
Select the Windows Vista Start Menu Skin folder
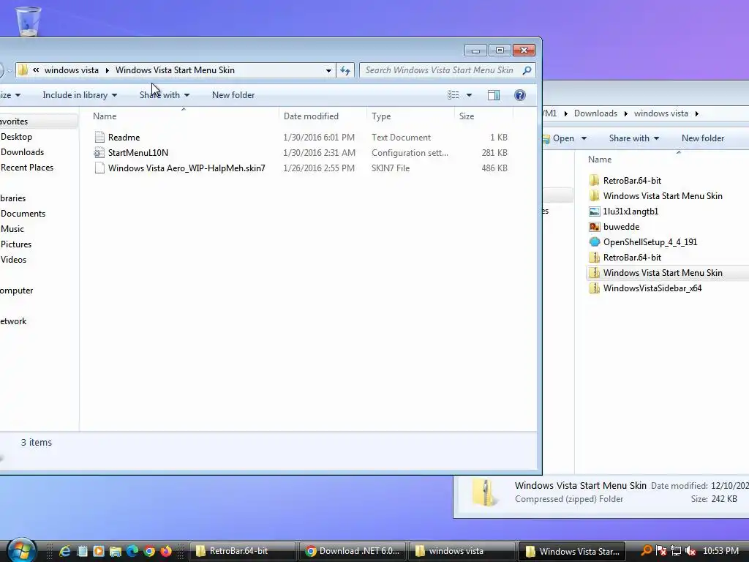[663, 196]
